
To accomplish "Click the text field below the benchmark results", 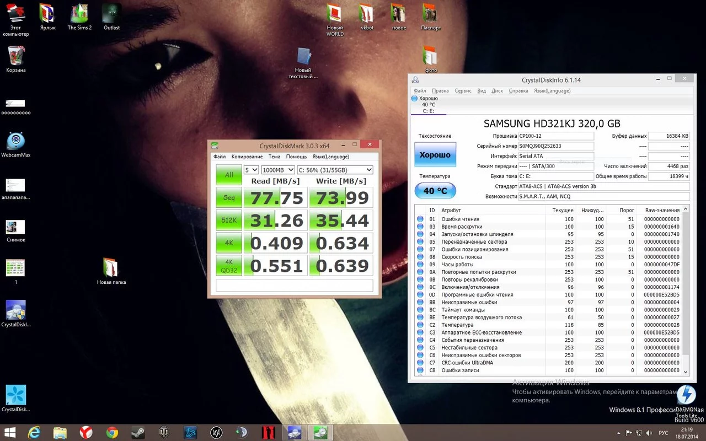I will pyautogui.click(x=294, y=286).
